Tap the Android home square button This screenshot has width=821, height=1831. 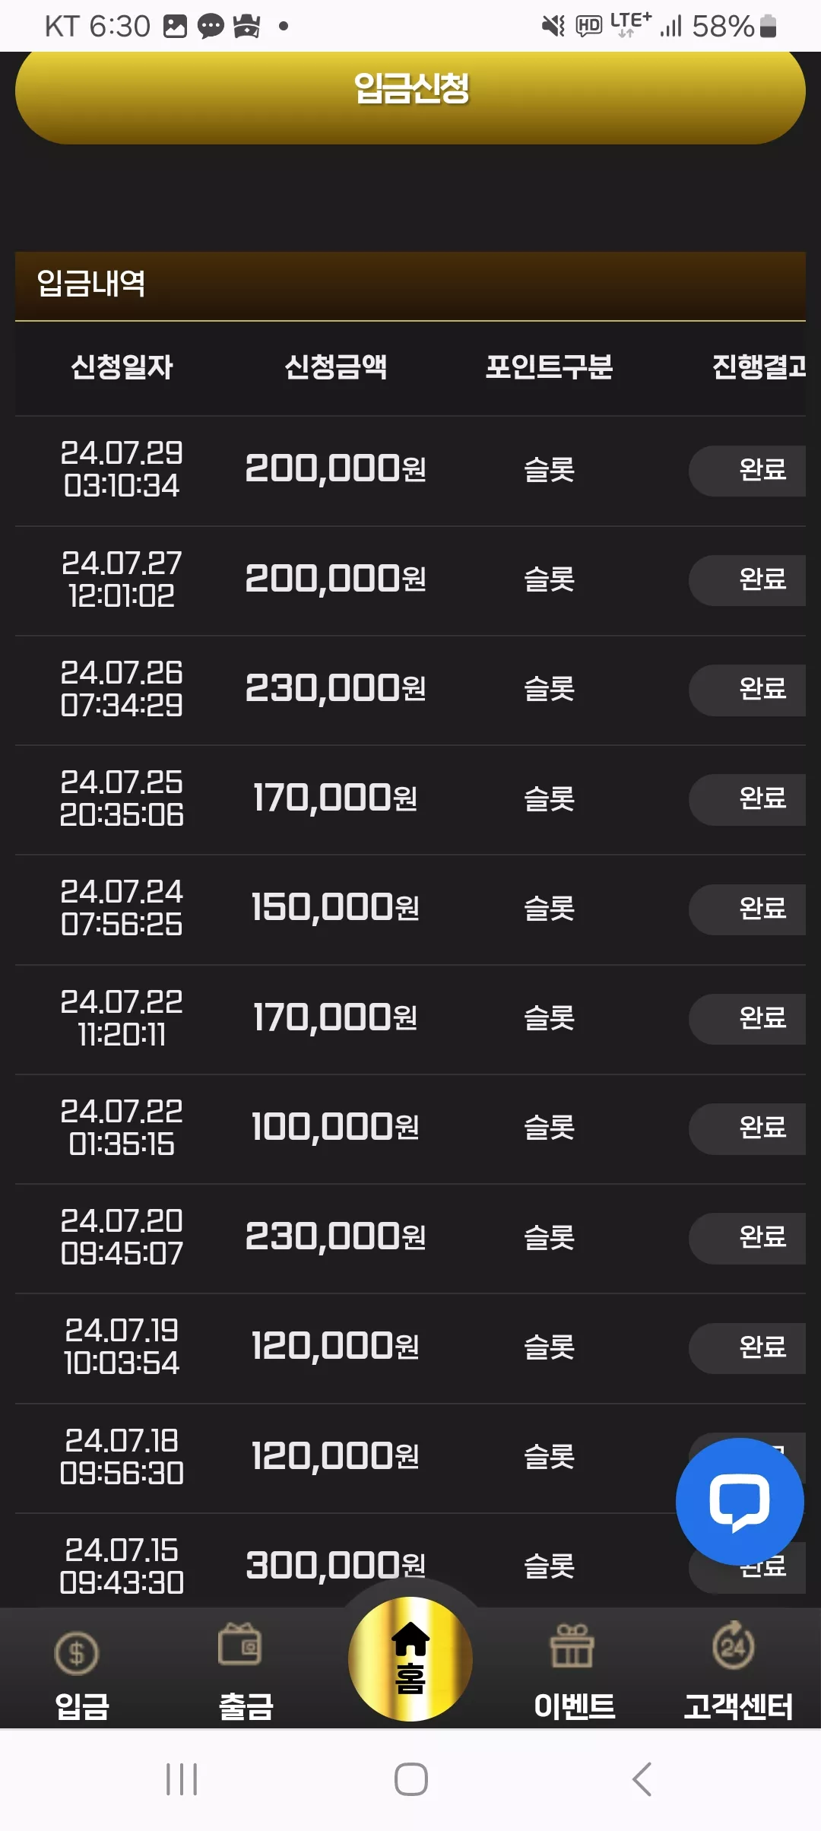click(x=411, y=1779)
